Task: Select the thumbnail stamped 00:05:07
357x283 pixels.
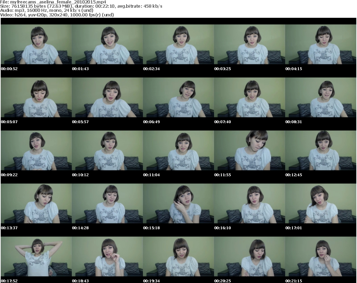Action: pos(36,97)
